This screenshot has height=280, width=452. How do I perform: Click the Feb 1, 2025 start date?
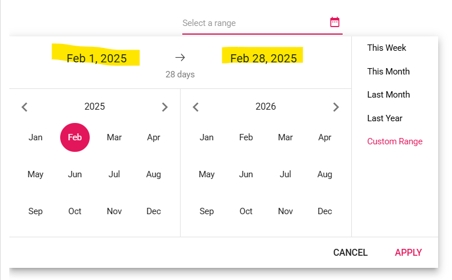tap(97, 58)
